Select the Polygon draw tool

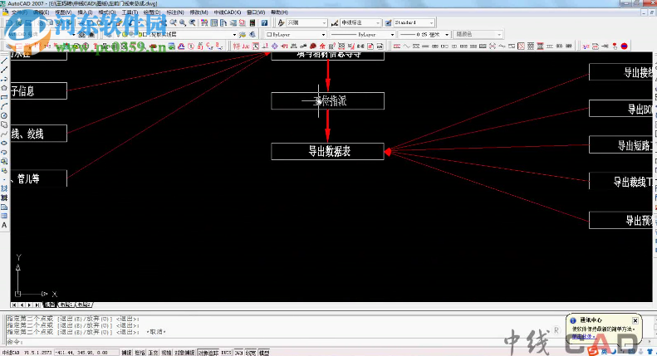click(x=4, y=87)
